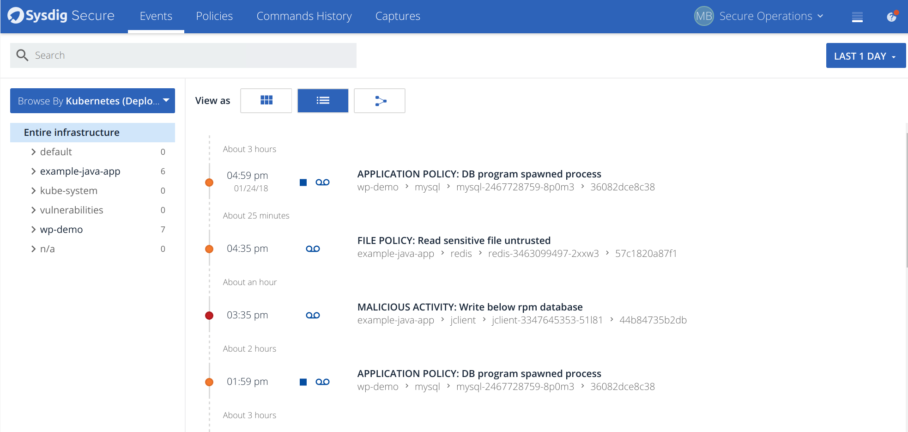
Task: Open capture icon for 04:59 pm event
Action: (322, 183)
